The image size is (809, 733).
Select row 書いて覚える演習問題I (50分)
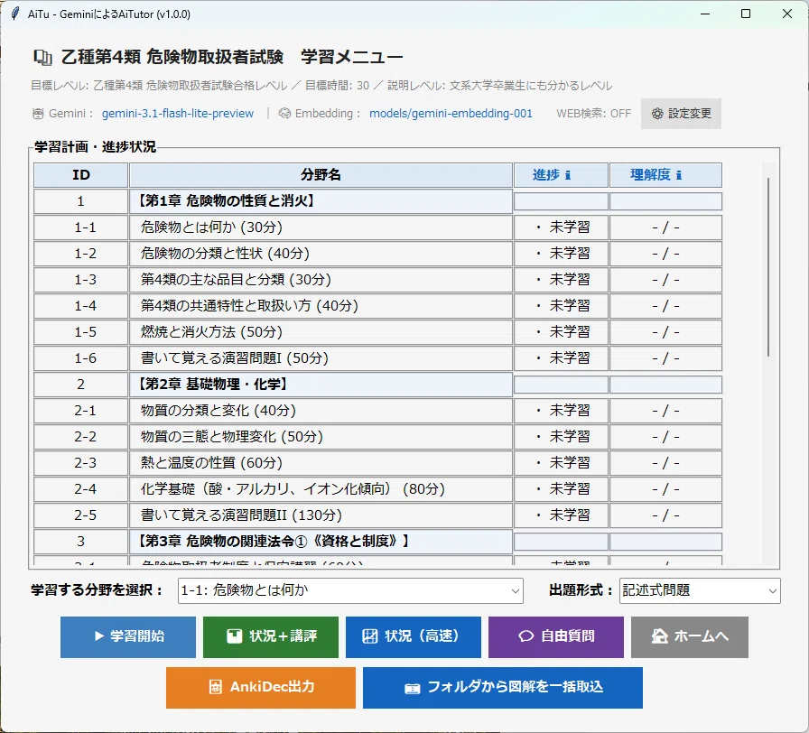pos(321,358)
